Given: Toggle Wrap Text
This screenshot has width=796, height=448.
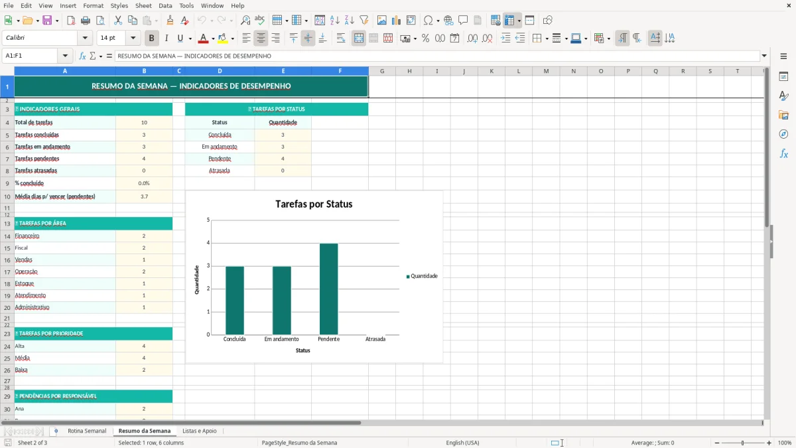Looking at the screenshot, I should pos(341,38).
